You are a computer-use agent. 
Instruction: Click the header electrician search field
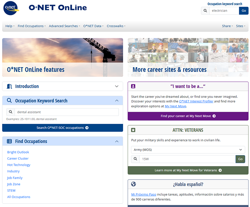[224, 11]
